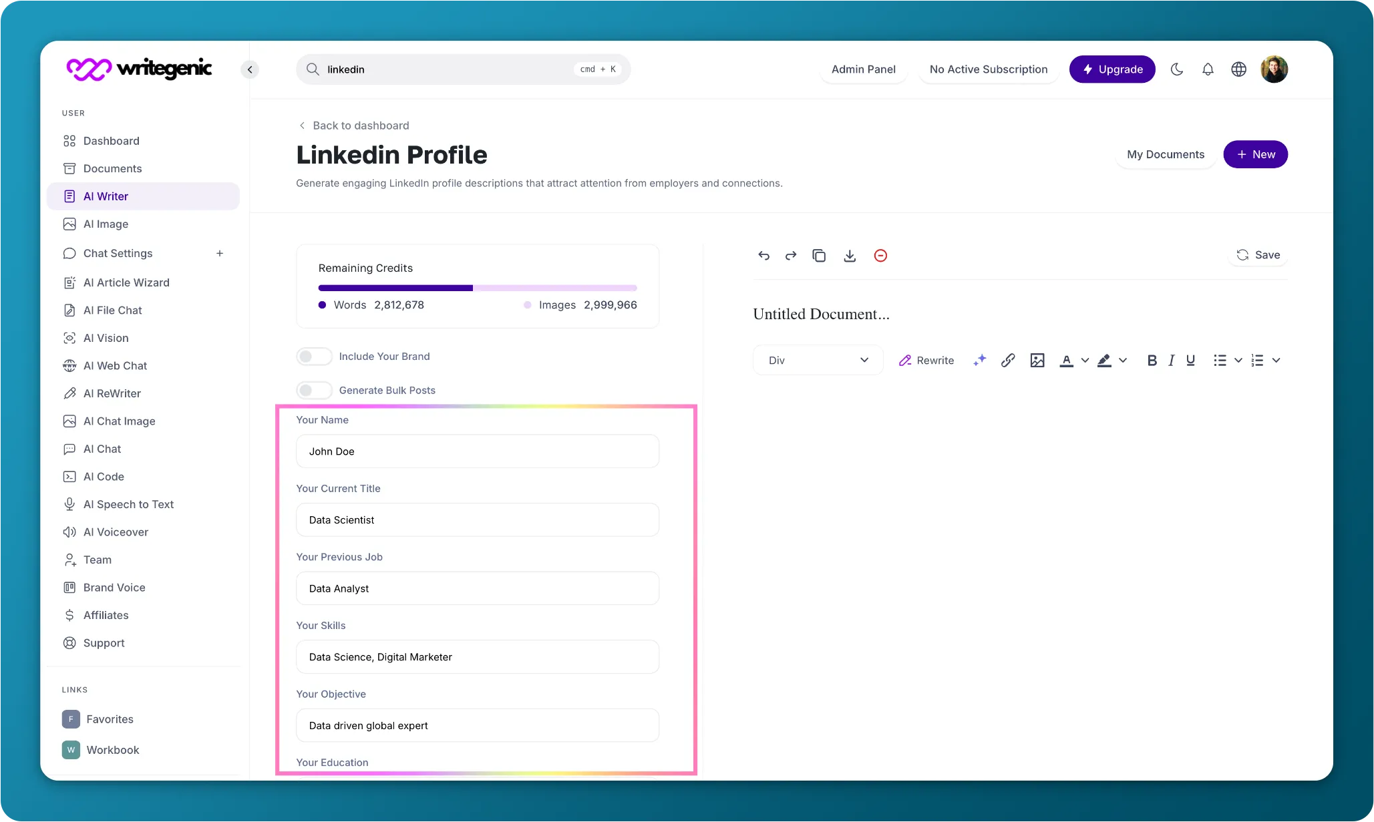Click the Writegenic logo
Viewport: 1374px width, 822px height.
tap(139, 69)
